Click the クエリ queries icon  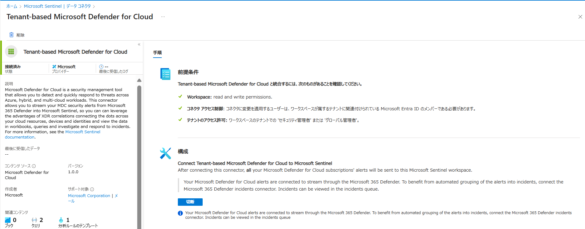pyautogui.click(x=34, y=220)
